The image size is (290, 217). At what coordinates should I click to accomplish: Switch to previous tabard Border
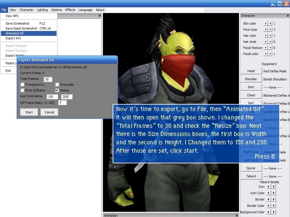pyautogui.click(x=268, y=199)
